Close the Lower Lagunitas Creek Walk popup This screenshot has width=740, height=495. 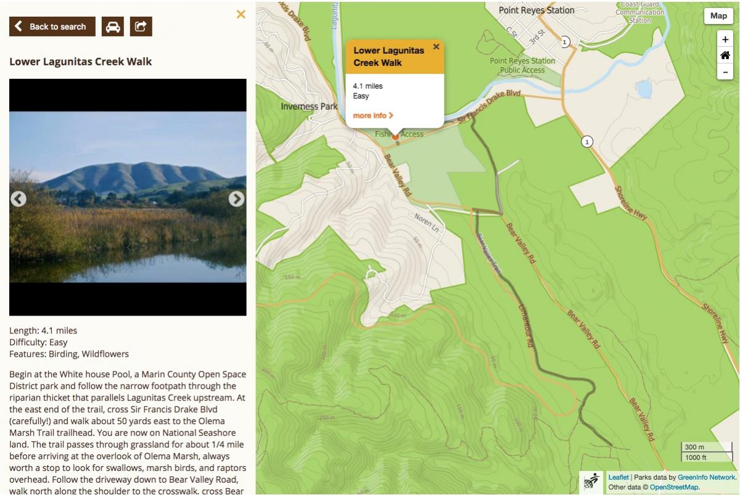[x=436, y=46]
